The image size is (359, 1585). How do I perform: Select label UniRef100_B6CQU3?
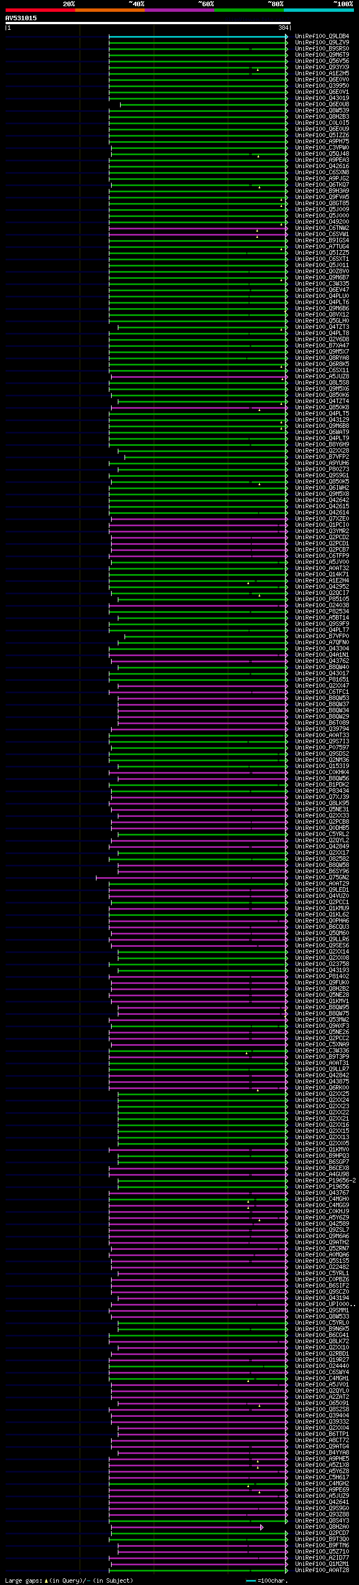tap(322, 927)
